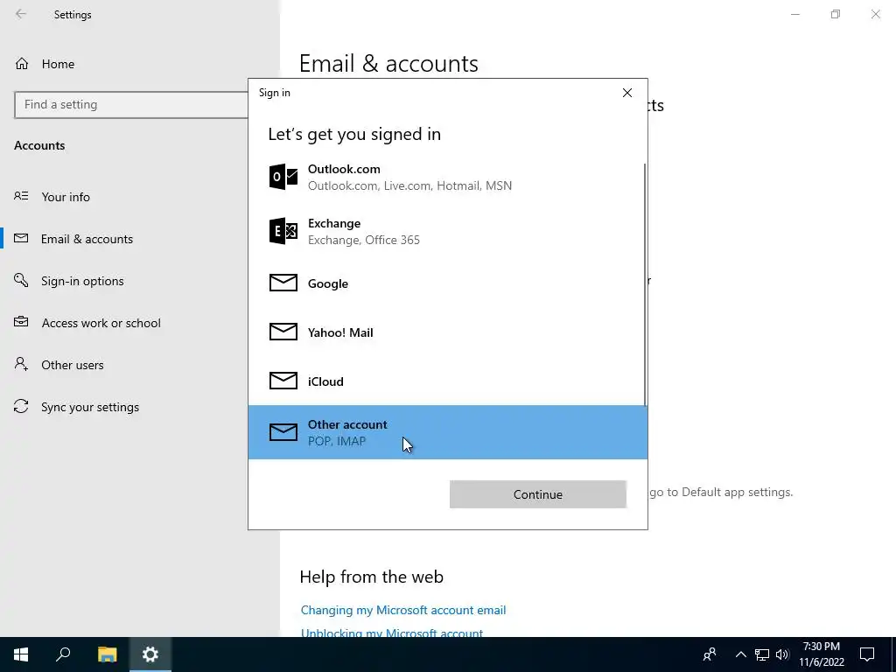Click the Your info person icon
896x672 pixels.
click(x=21, y=196)
